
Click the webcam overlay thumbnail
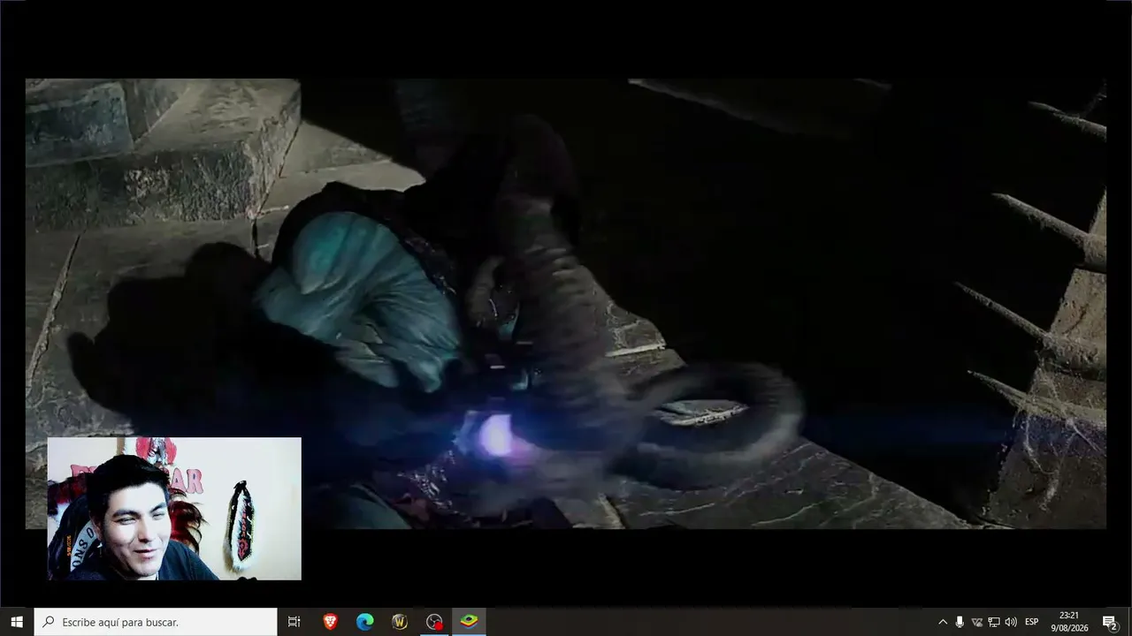[174, 509]
